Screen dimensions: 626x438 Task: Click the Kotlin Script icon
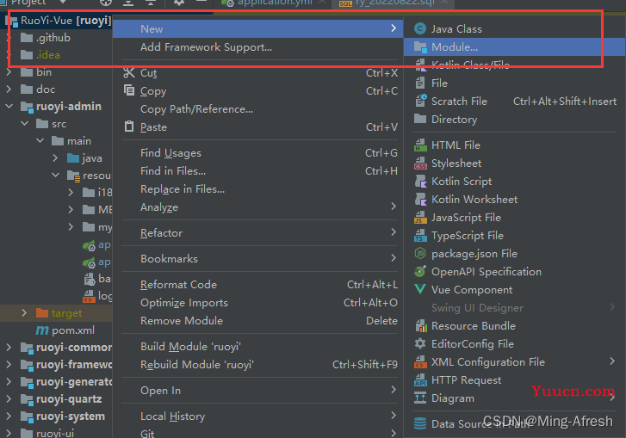point(420,182)
